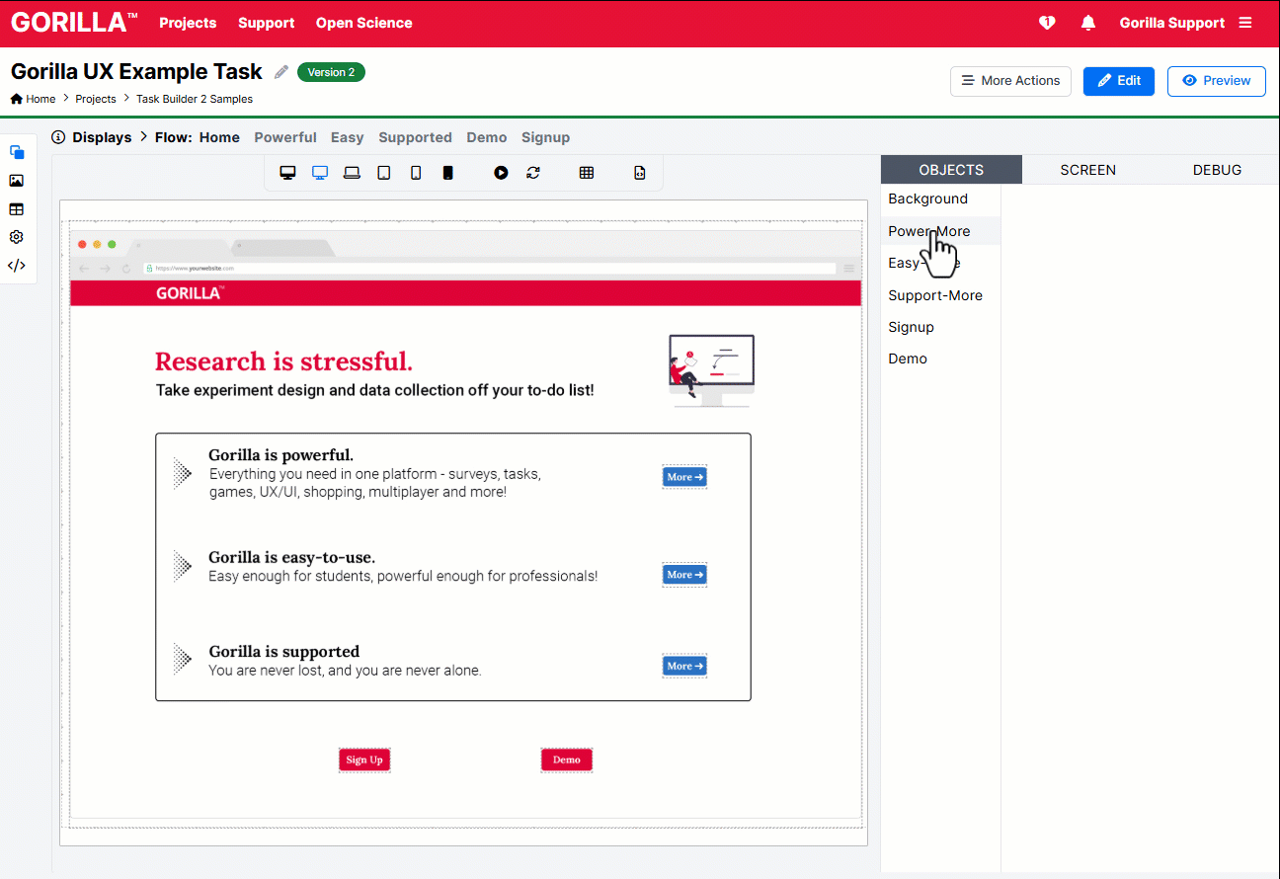The width and height of the screenshot is (1280, 879).
Task: Click the Version 2 badge
Action: 331,72
